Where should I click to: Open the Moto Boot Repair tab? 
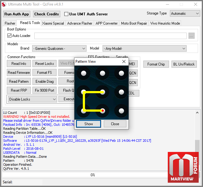pyautogui.click(x=134, y=23)
